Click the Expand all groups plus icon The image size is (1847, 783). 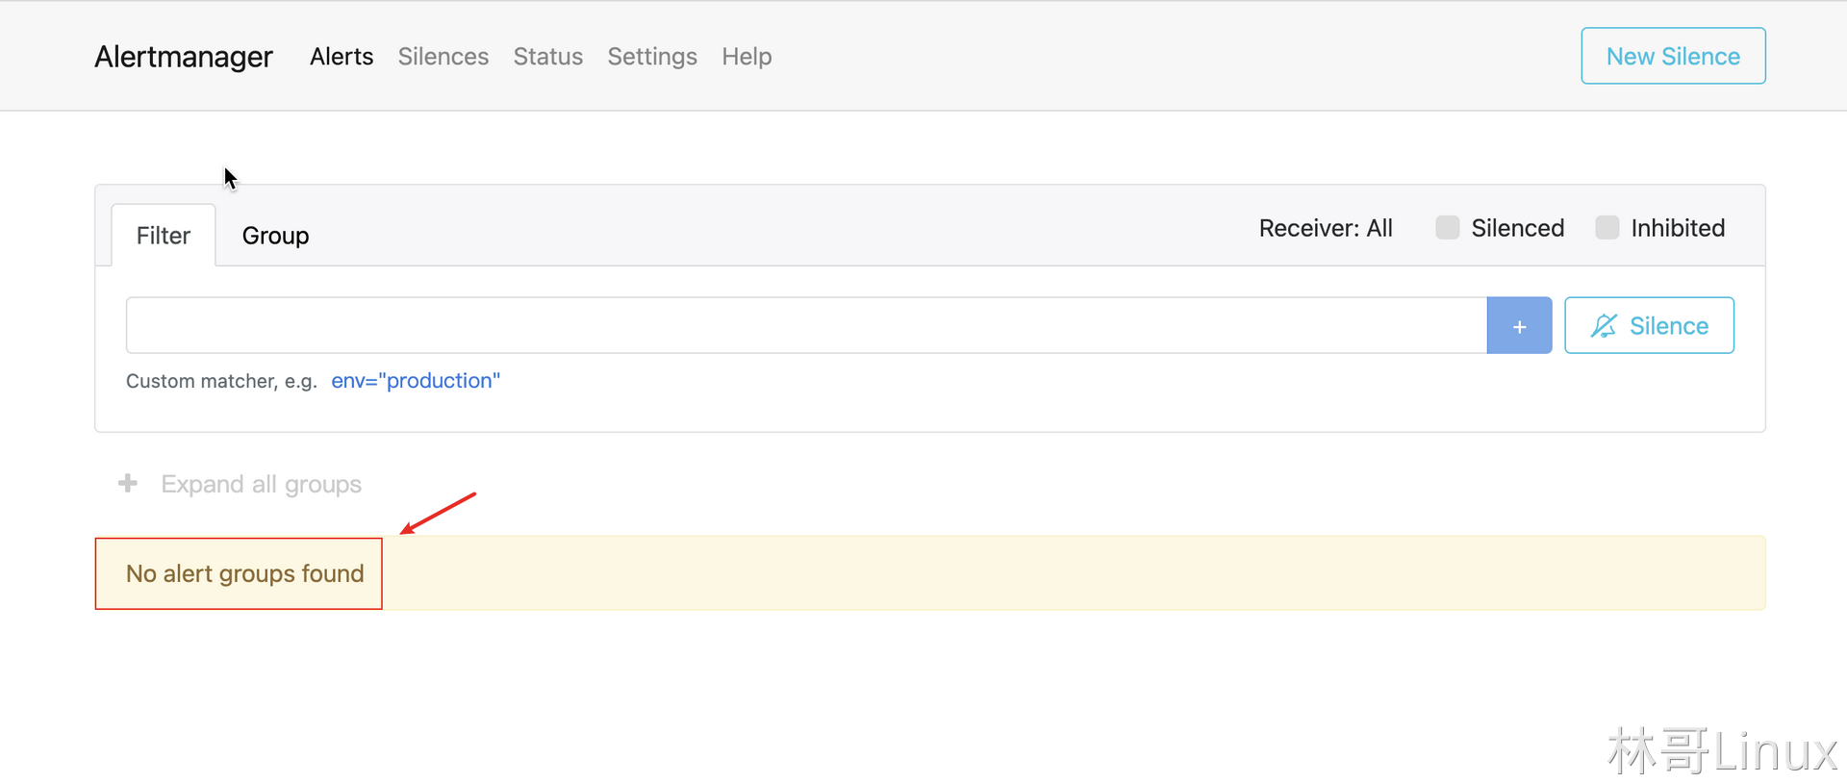(x=128, y=483)
